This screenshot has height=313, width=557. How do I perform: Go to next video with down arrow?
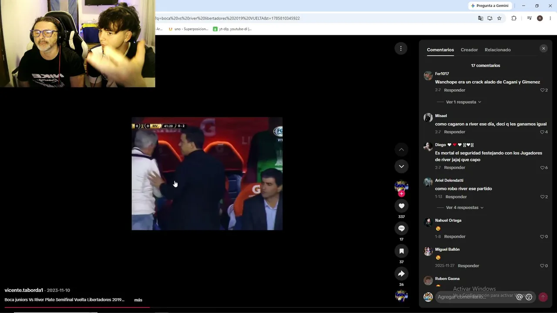click(401, 166)
